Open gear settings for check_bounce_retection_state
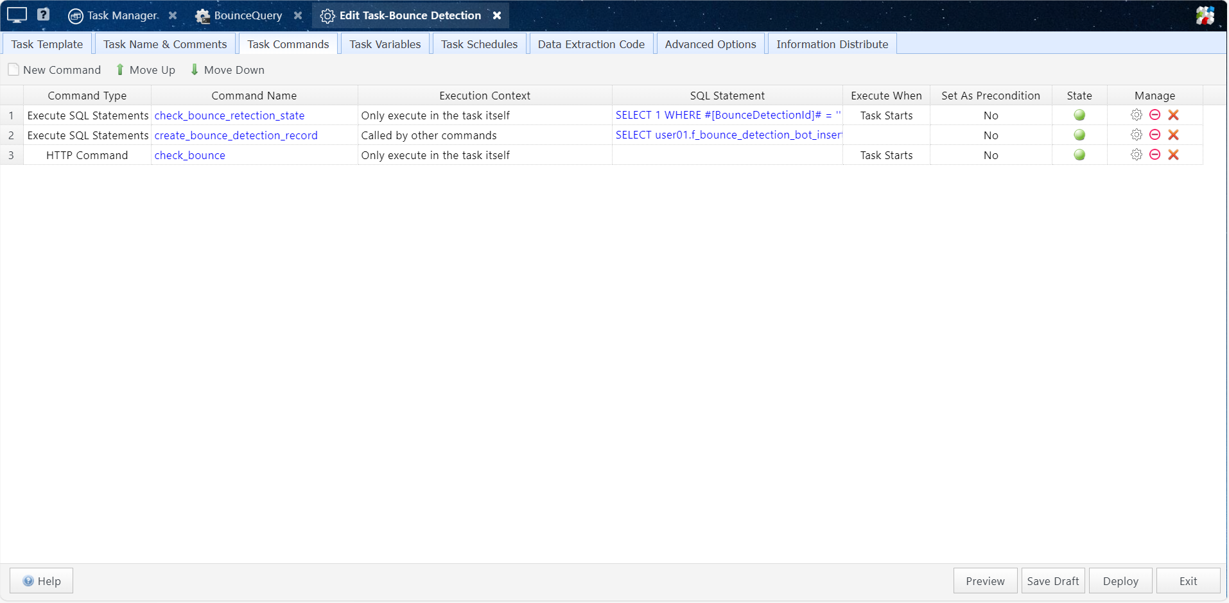Viewport: 1229px width, 603px height. coord(1137,115)
